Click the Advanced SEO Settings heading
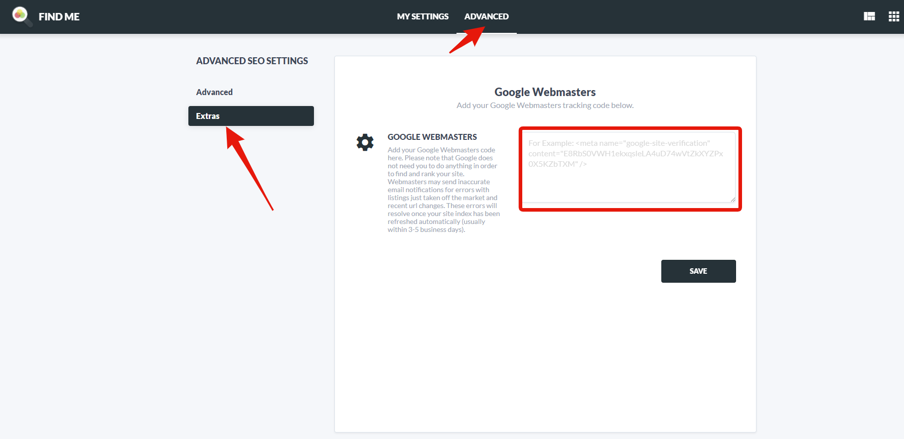 (x=252, y=61)
